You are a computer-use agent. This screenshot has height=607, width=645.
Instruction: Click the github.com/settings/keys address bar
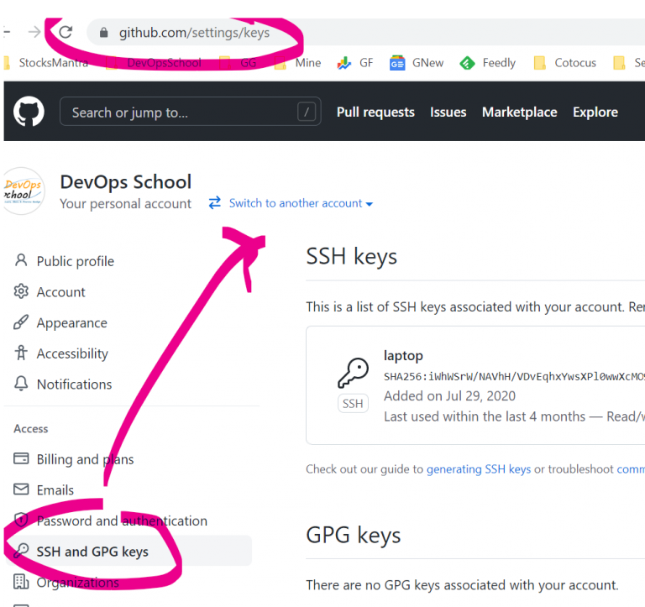click(194, 33)
